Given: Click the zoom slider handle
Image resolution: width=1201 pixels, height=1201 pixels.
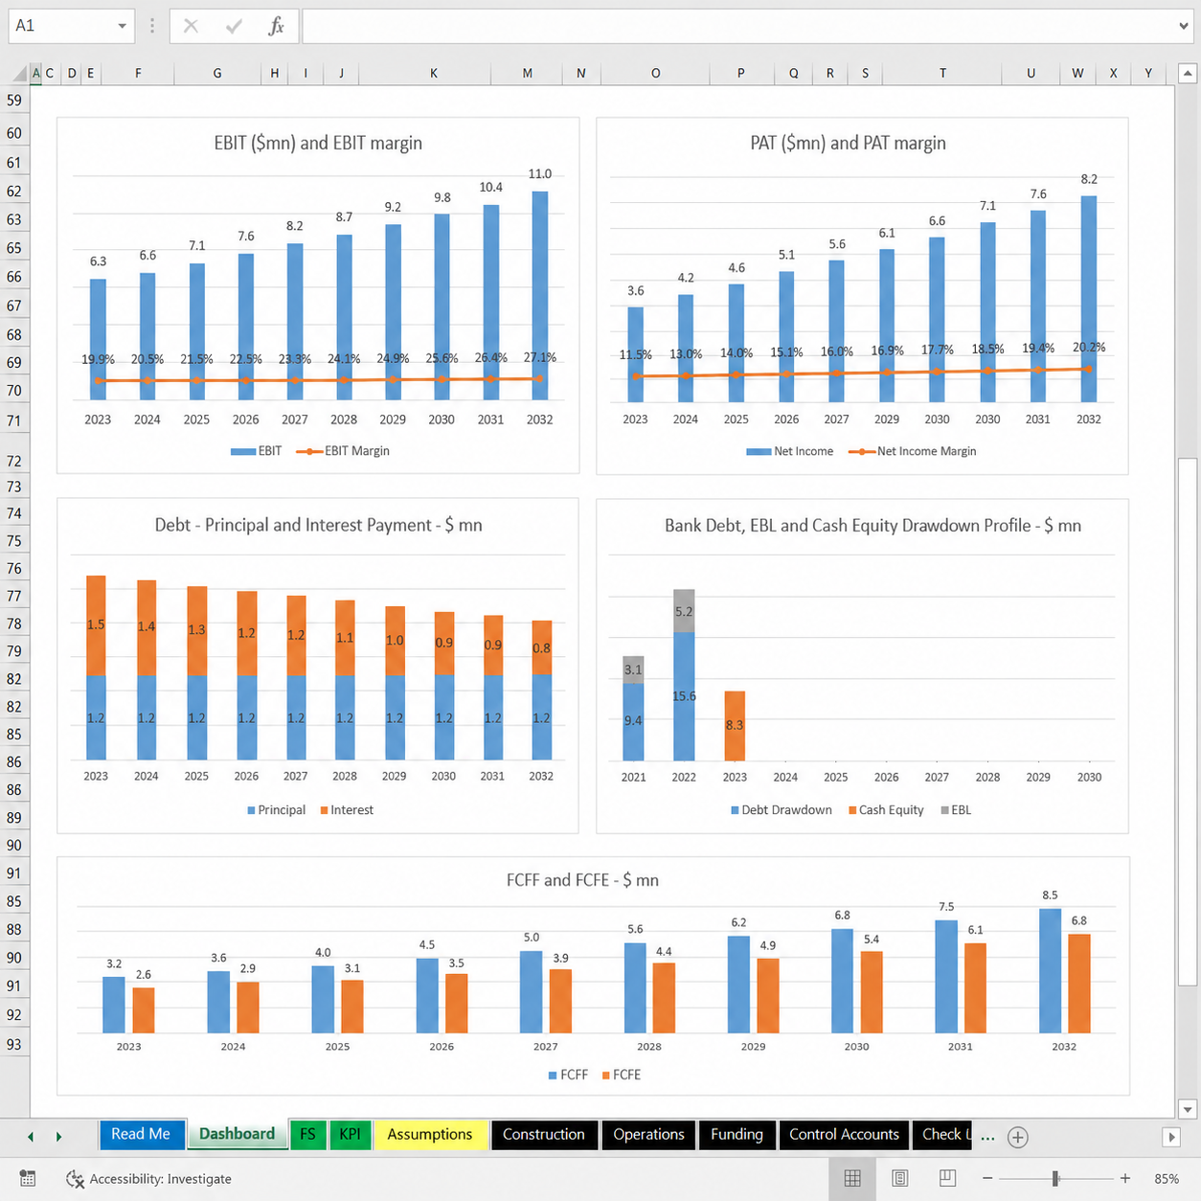Looking at the screenshot, I should pyautogui.click(x=1055, y=1178).
